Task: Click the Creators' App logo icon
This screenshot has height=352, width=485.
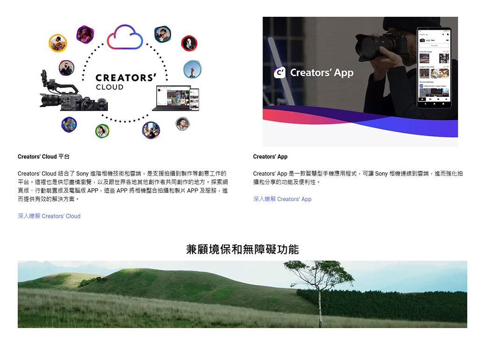Action: tap(279, 73)
